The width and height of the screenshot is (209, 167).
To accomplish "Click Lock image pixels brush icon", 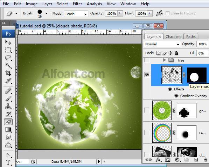I will pos(164,53).
